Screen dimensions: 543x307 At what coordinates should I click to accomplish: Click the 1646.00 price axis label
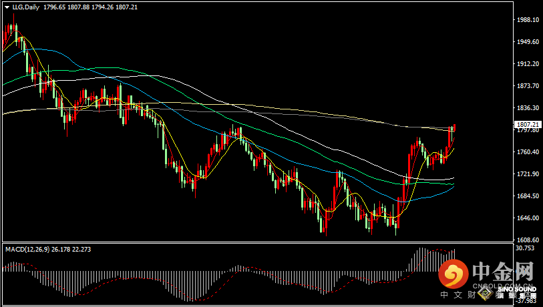pos(528,218)
